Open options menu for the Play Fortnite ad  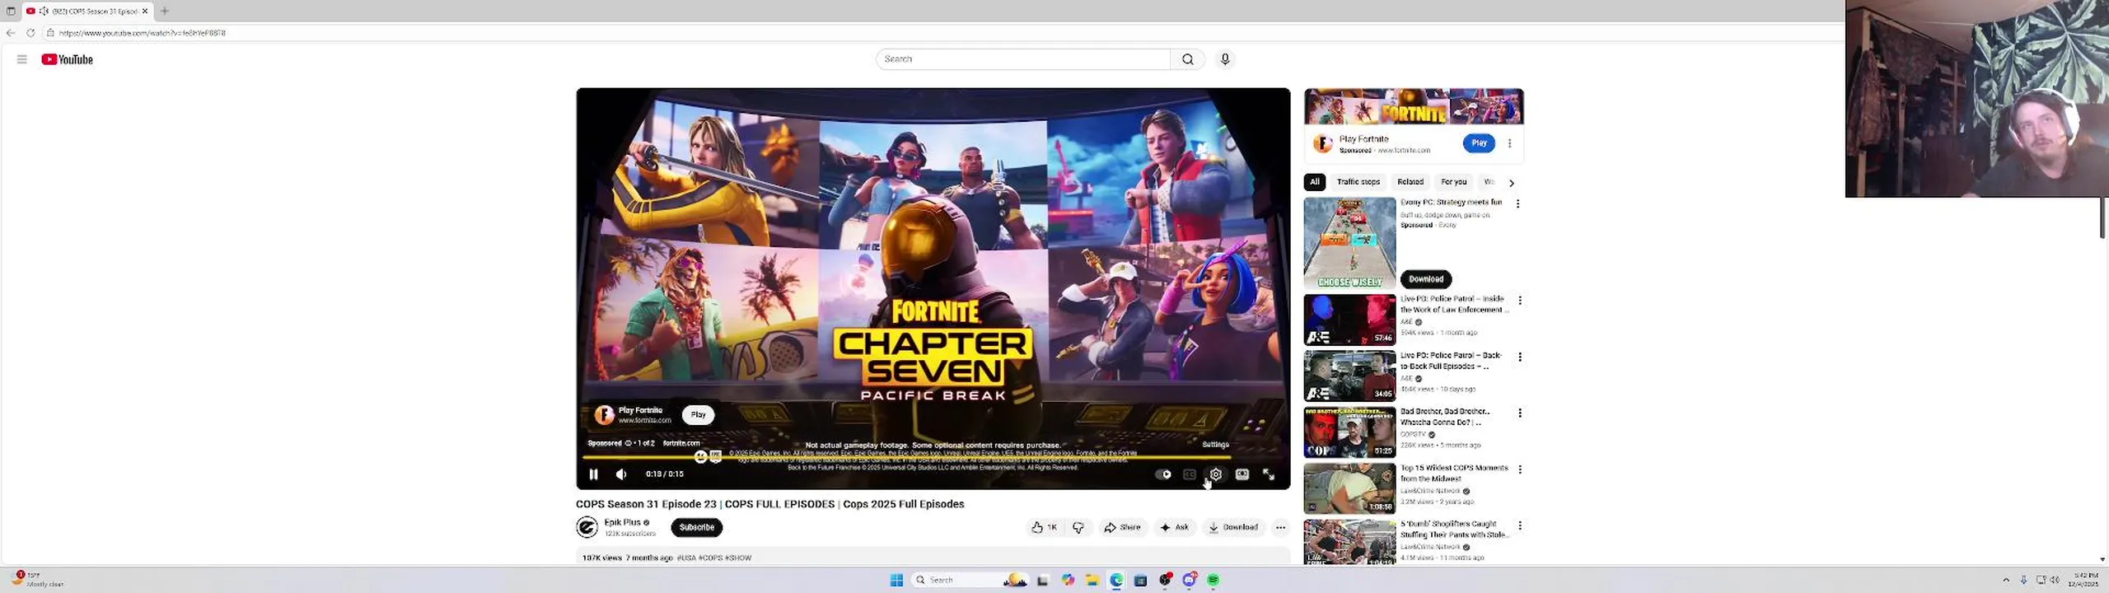(1509, 143)
